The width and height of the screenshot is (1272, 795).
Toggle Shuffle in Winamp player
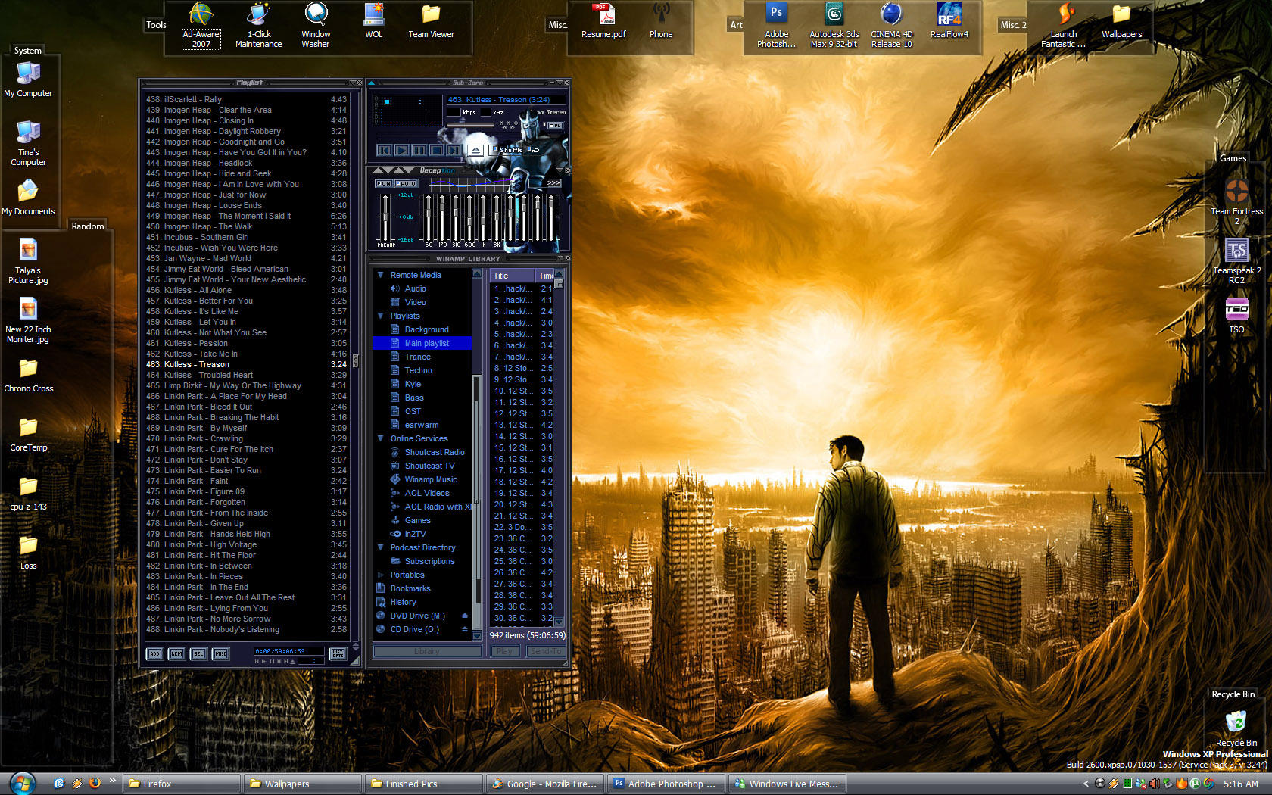point(506,150)
